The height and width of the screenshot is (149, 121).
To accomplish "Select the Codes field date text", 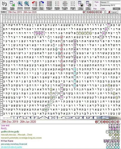I will pos(22,12).
